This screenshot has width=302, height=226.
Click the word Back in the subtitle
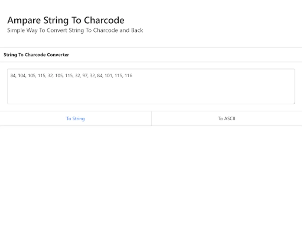point(137,30)
